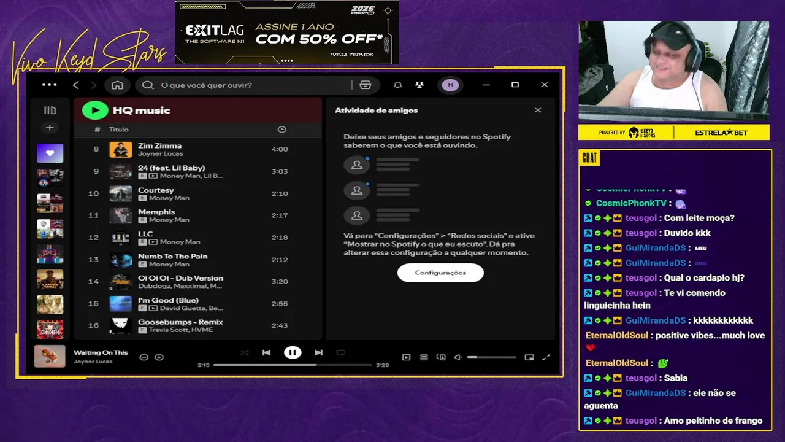Screen dimensions: 785x442
Task: Open 'Joyner Lucas' in the player bar
Action: (x=93, y=362)
